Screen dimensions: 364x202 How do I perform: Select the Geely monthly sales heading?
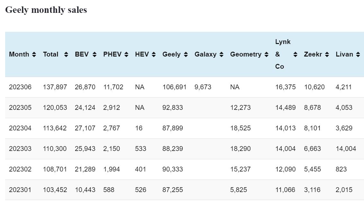point(46,10)
